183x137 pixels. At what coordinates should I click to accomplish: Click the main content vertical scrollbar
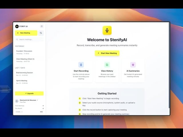coord(169,65)
